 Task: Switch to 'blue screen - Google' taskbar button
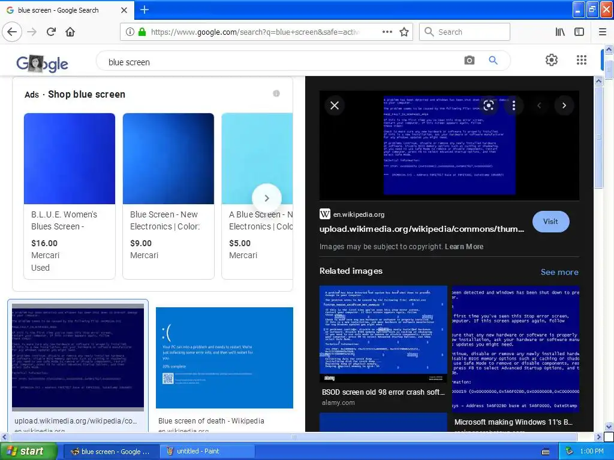click(111, 452)
